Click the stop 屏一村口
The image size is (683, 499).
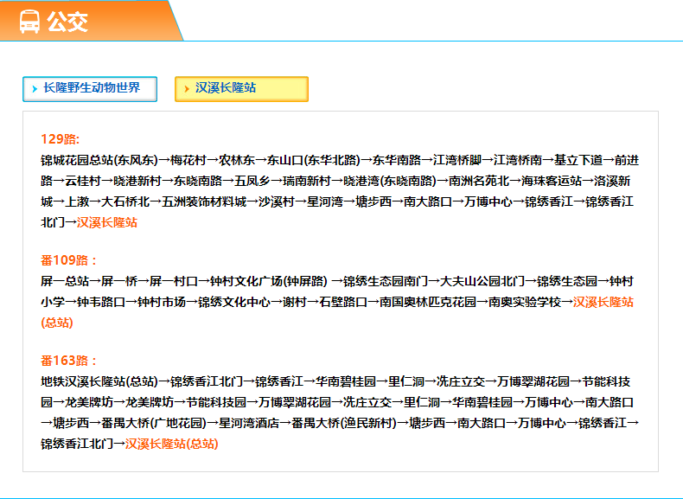tap(174, 281)
